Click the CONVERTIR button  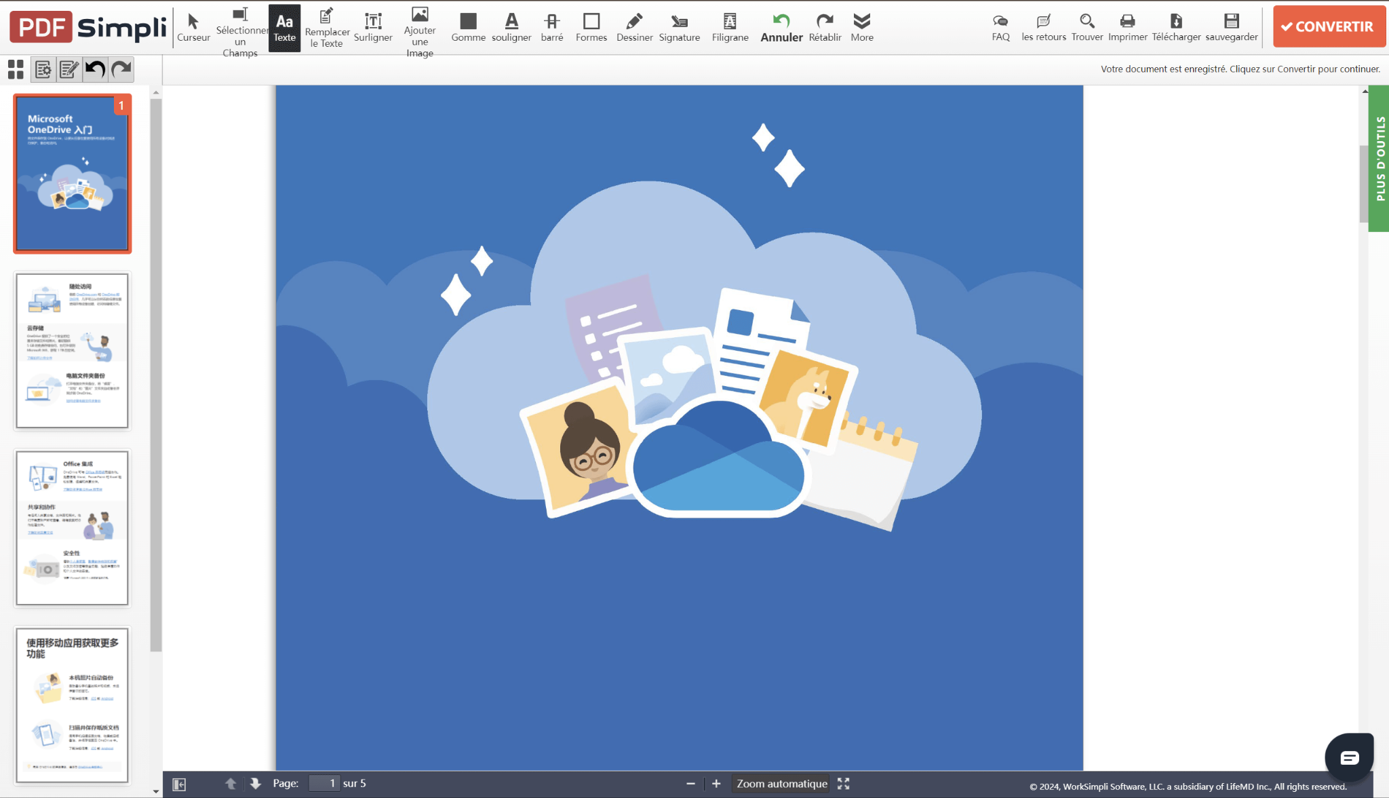1328,26
